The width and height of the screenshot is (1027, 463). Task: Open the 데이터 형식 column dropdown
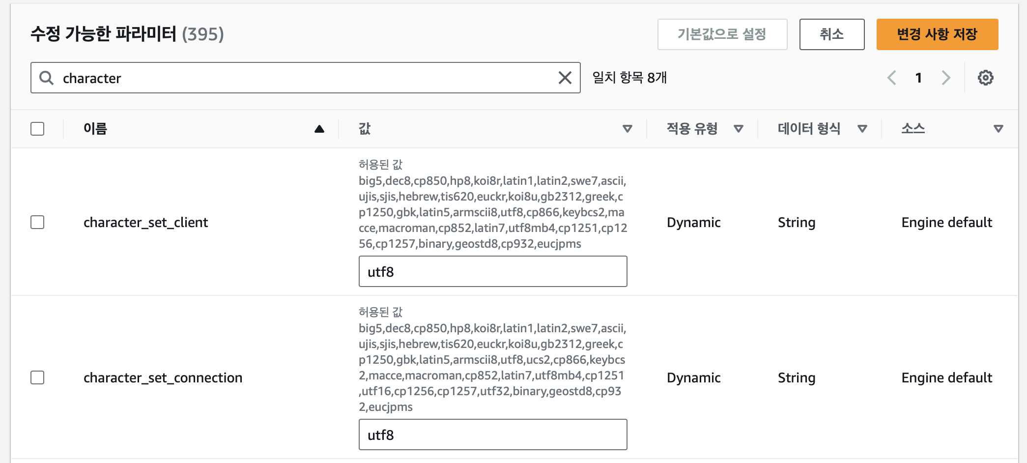pos(862,129)
